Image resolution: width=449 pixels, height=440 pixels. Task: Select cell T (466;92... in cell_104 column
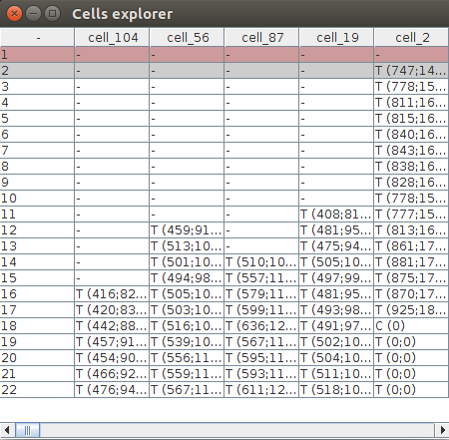(112, 374)
